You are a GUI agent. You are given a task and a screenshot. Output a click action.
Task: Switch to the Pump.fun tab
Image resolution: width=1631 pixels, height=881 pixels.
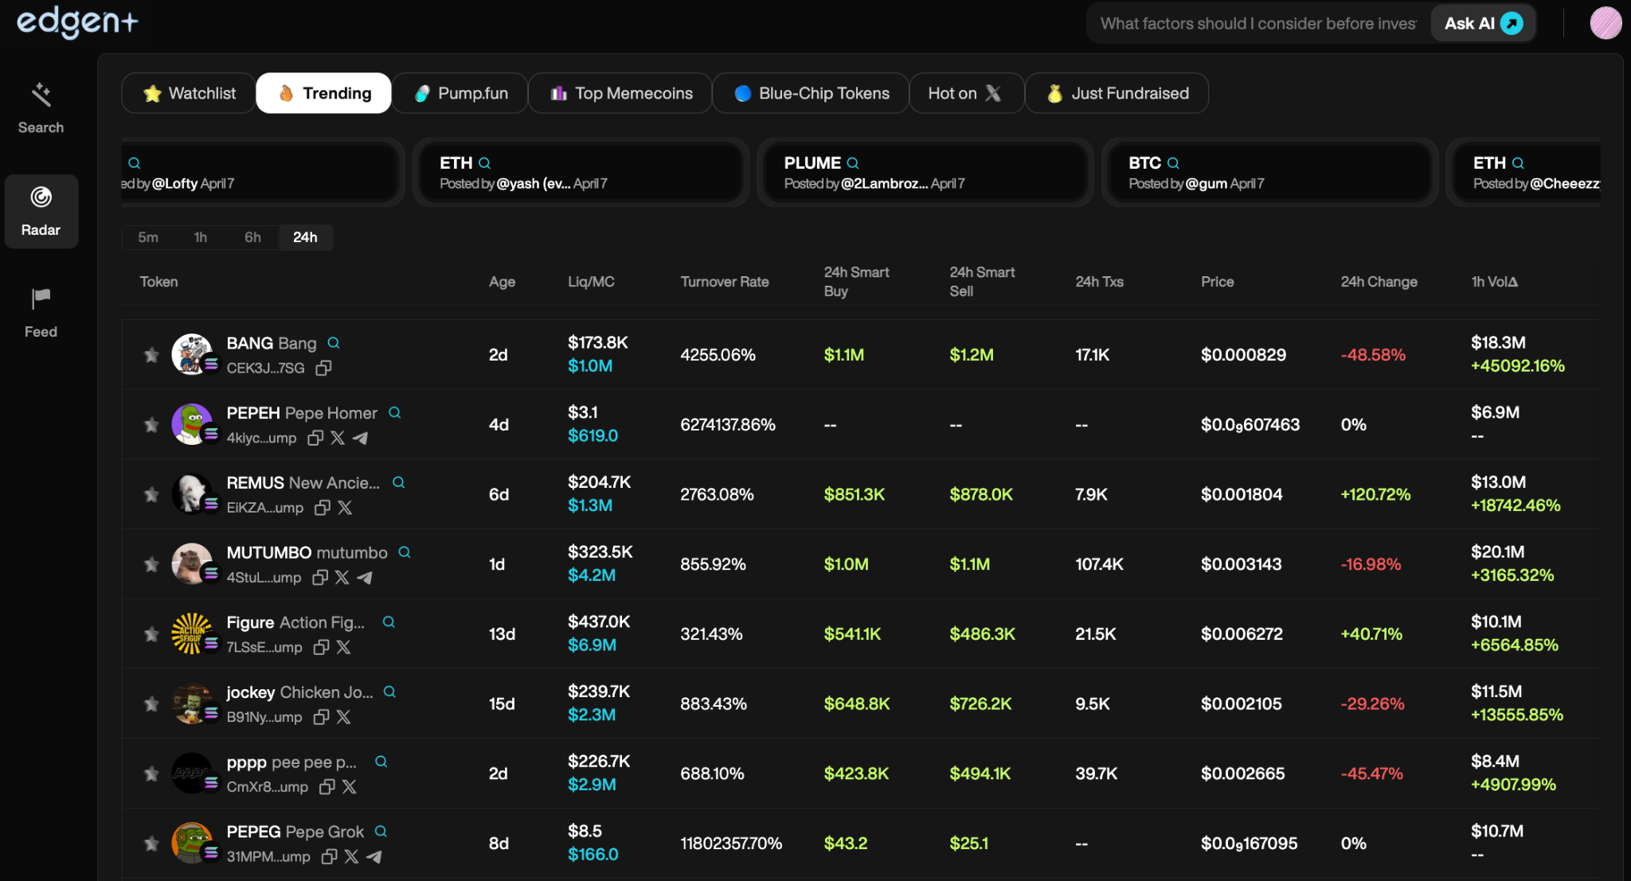tap(460, 93)
